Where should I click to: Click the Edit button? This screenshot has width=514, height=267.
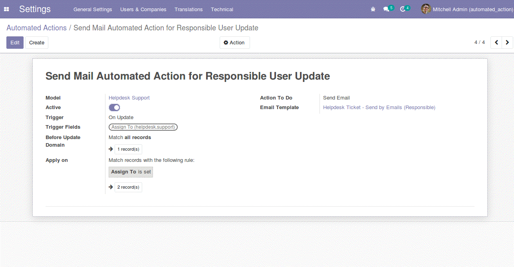click(x=15, y=43)
